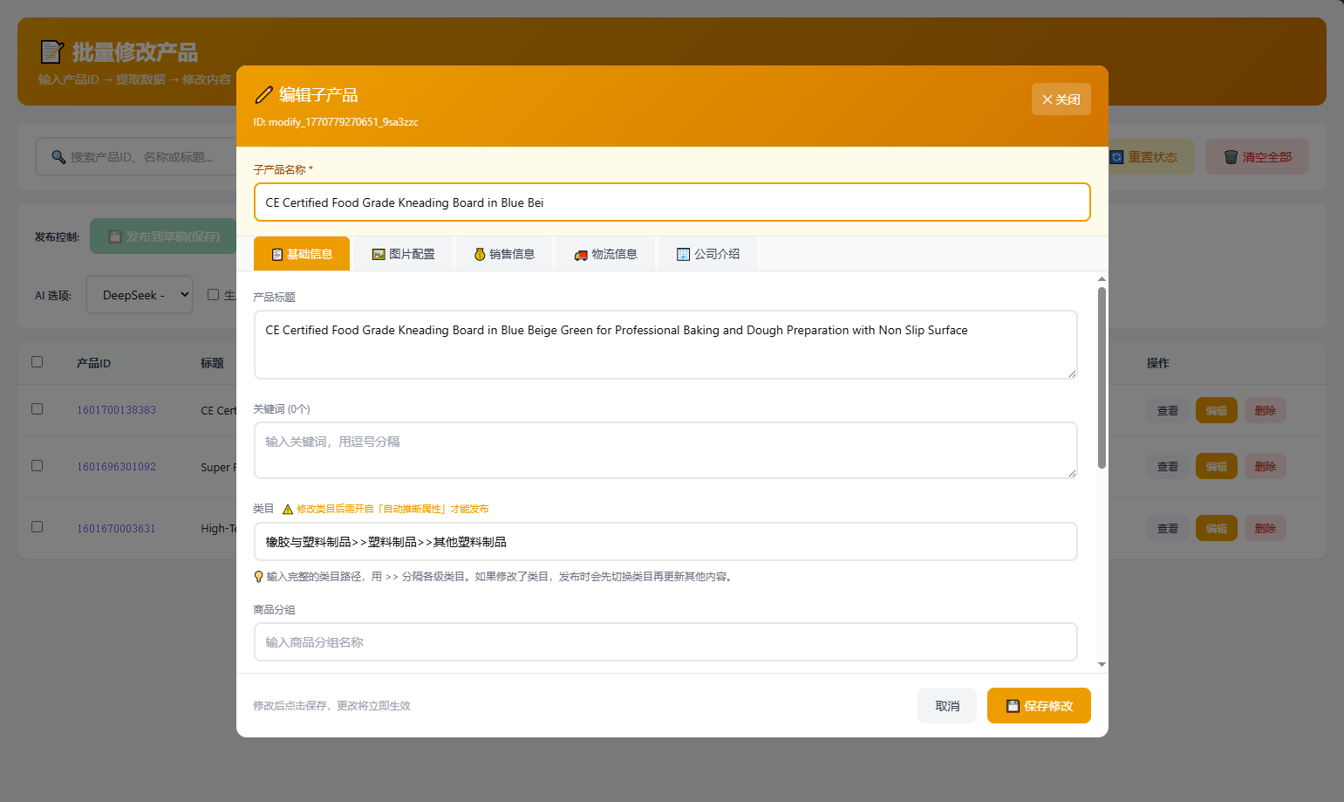Open the DeepSeek AI model dropdown
Screen dimensions: 1344x802
click(x=140, y=295)
